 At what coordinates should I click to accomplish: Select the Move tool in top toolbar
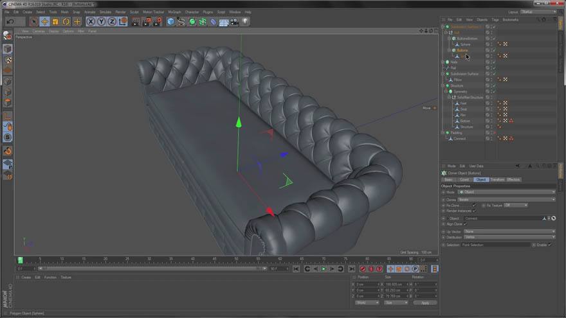pyautogui.click(x=44, y=22)
